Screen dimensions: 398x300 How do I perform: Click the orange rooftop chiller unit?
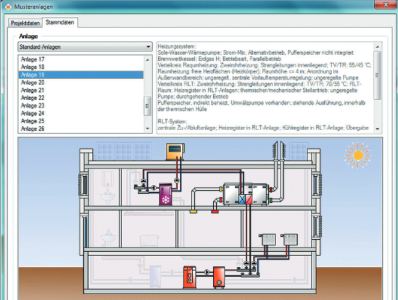click(175, 151)
